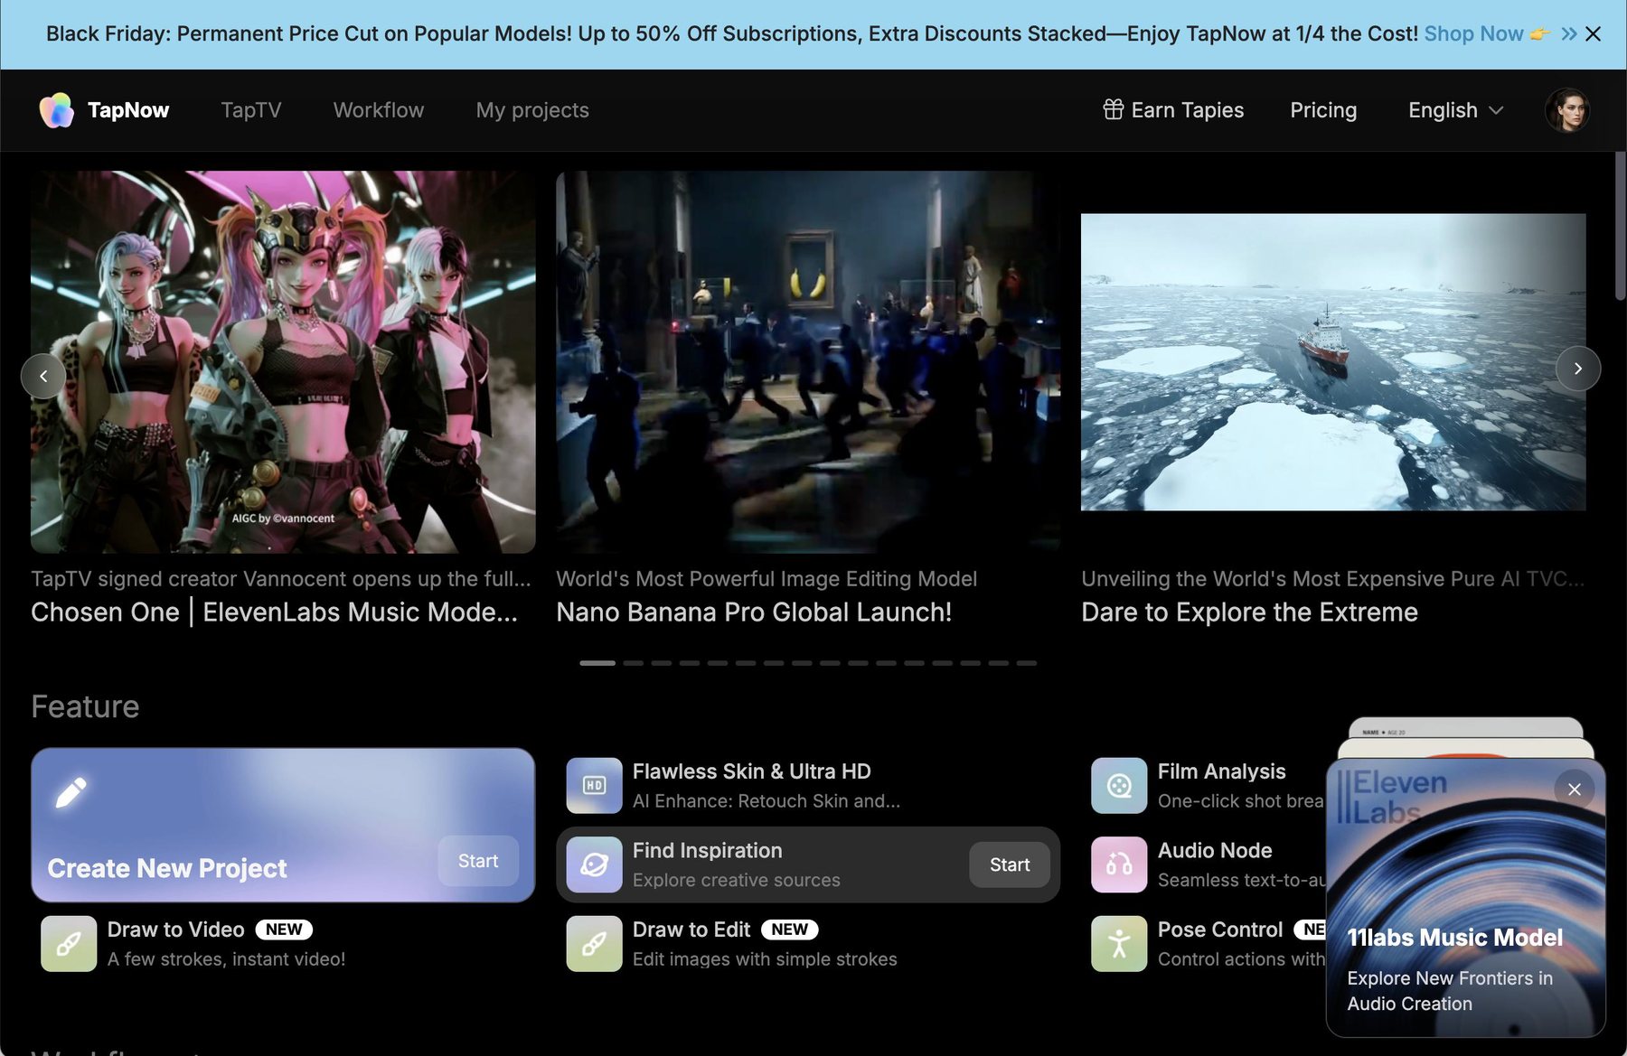Open the user profile avatar
The width and height of the screenshot is (1627, 1056).
pyautogui.click(x=1566, y=110)
